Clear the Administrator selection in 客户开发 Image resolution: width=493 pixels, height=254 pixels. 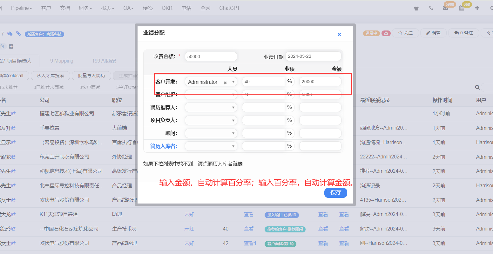pyautogui.click(x=225, y=83)
